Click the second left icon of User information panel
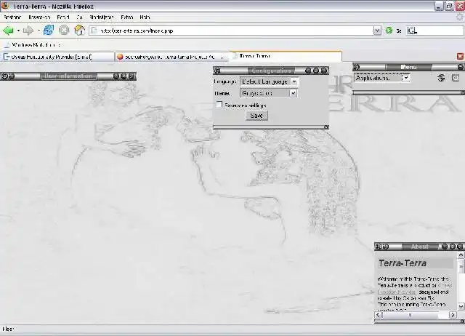 click(x=11, y=76)
